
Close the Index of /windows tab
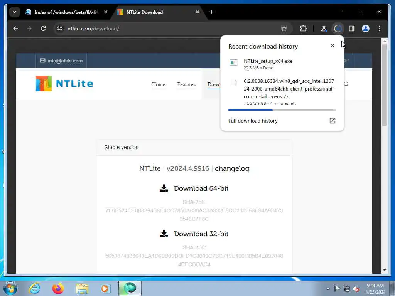coord(106,12)
